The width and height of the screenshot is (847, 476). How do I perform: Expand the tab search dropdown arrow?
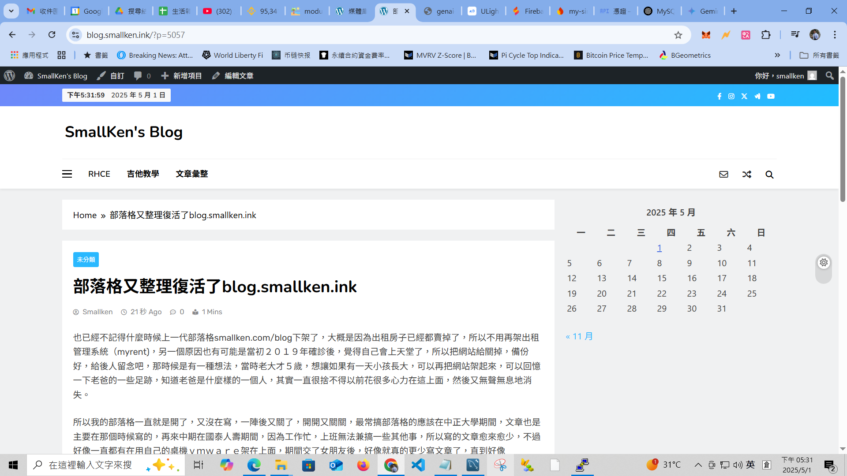[11, 11]
